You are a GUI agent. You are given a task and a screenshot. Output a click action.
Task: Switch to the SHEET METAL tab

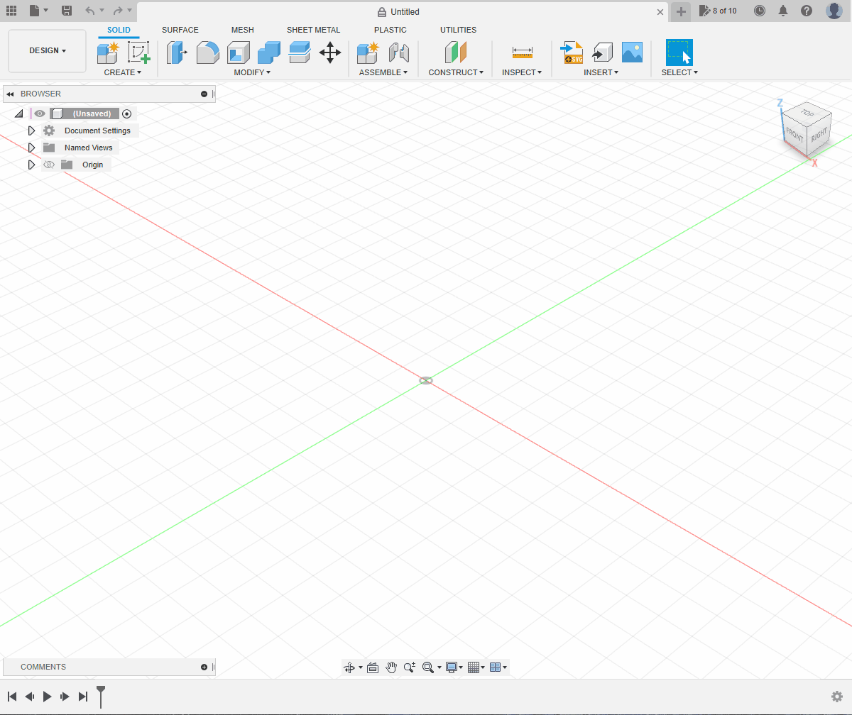pyautogui.click(x=314, y=30)
